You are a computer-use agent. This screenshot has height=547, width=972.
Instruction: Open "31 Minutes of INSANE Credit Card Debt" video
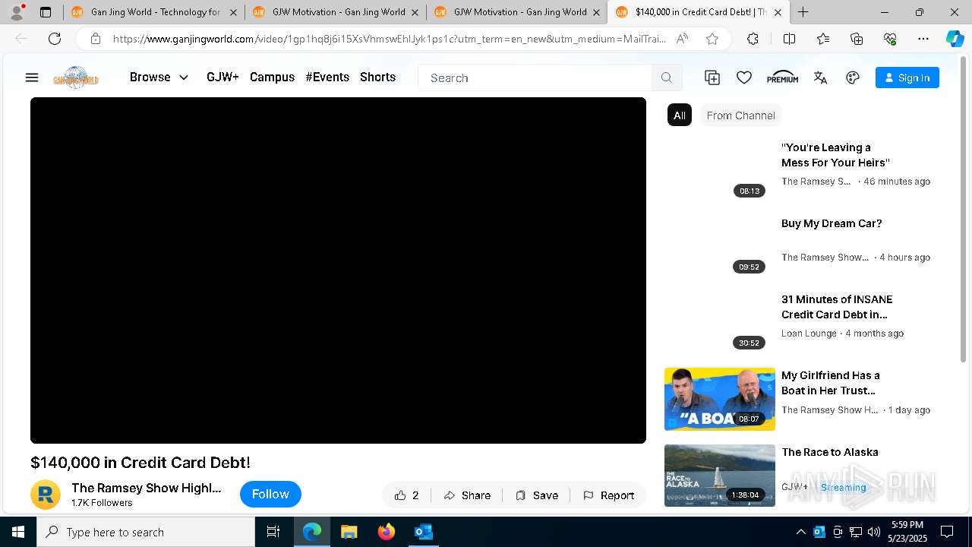pyautogui.click(x=837, y=307)
